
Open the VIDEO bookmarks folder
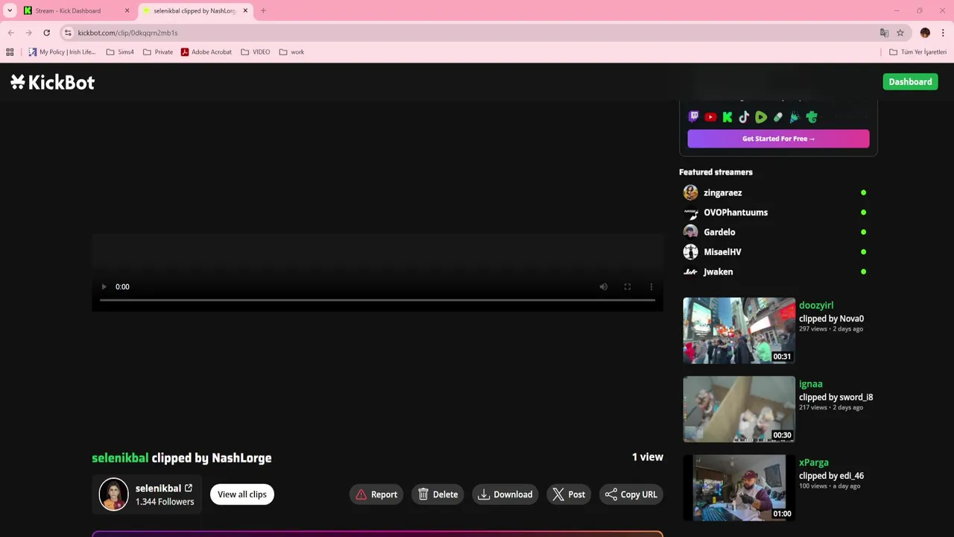(x=256, y=52)
